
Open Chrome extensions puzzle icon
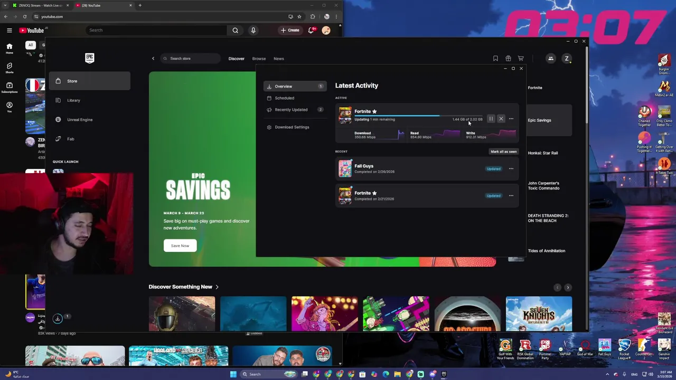coord(313,16)
